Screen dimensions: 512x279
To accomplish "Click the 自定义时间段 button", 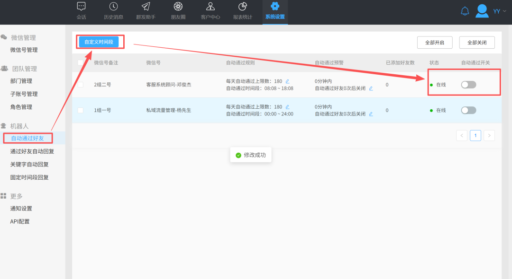I will [x=99, y=42].
